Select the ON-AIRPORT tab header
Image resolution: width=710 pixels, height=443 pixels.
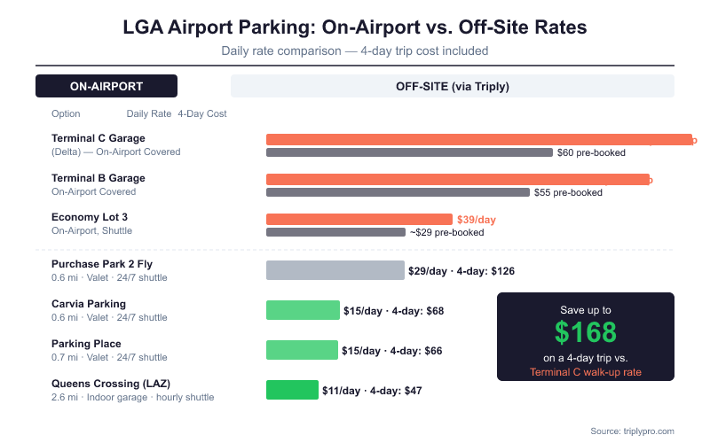pyautogui.click(x=106, y=86)
